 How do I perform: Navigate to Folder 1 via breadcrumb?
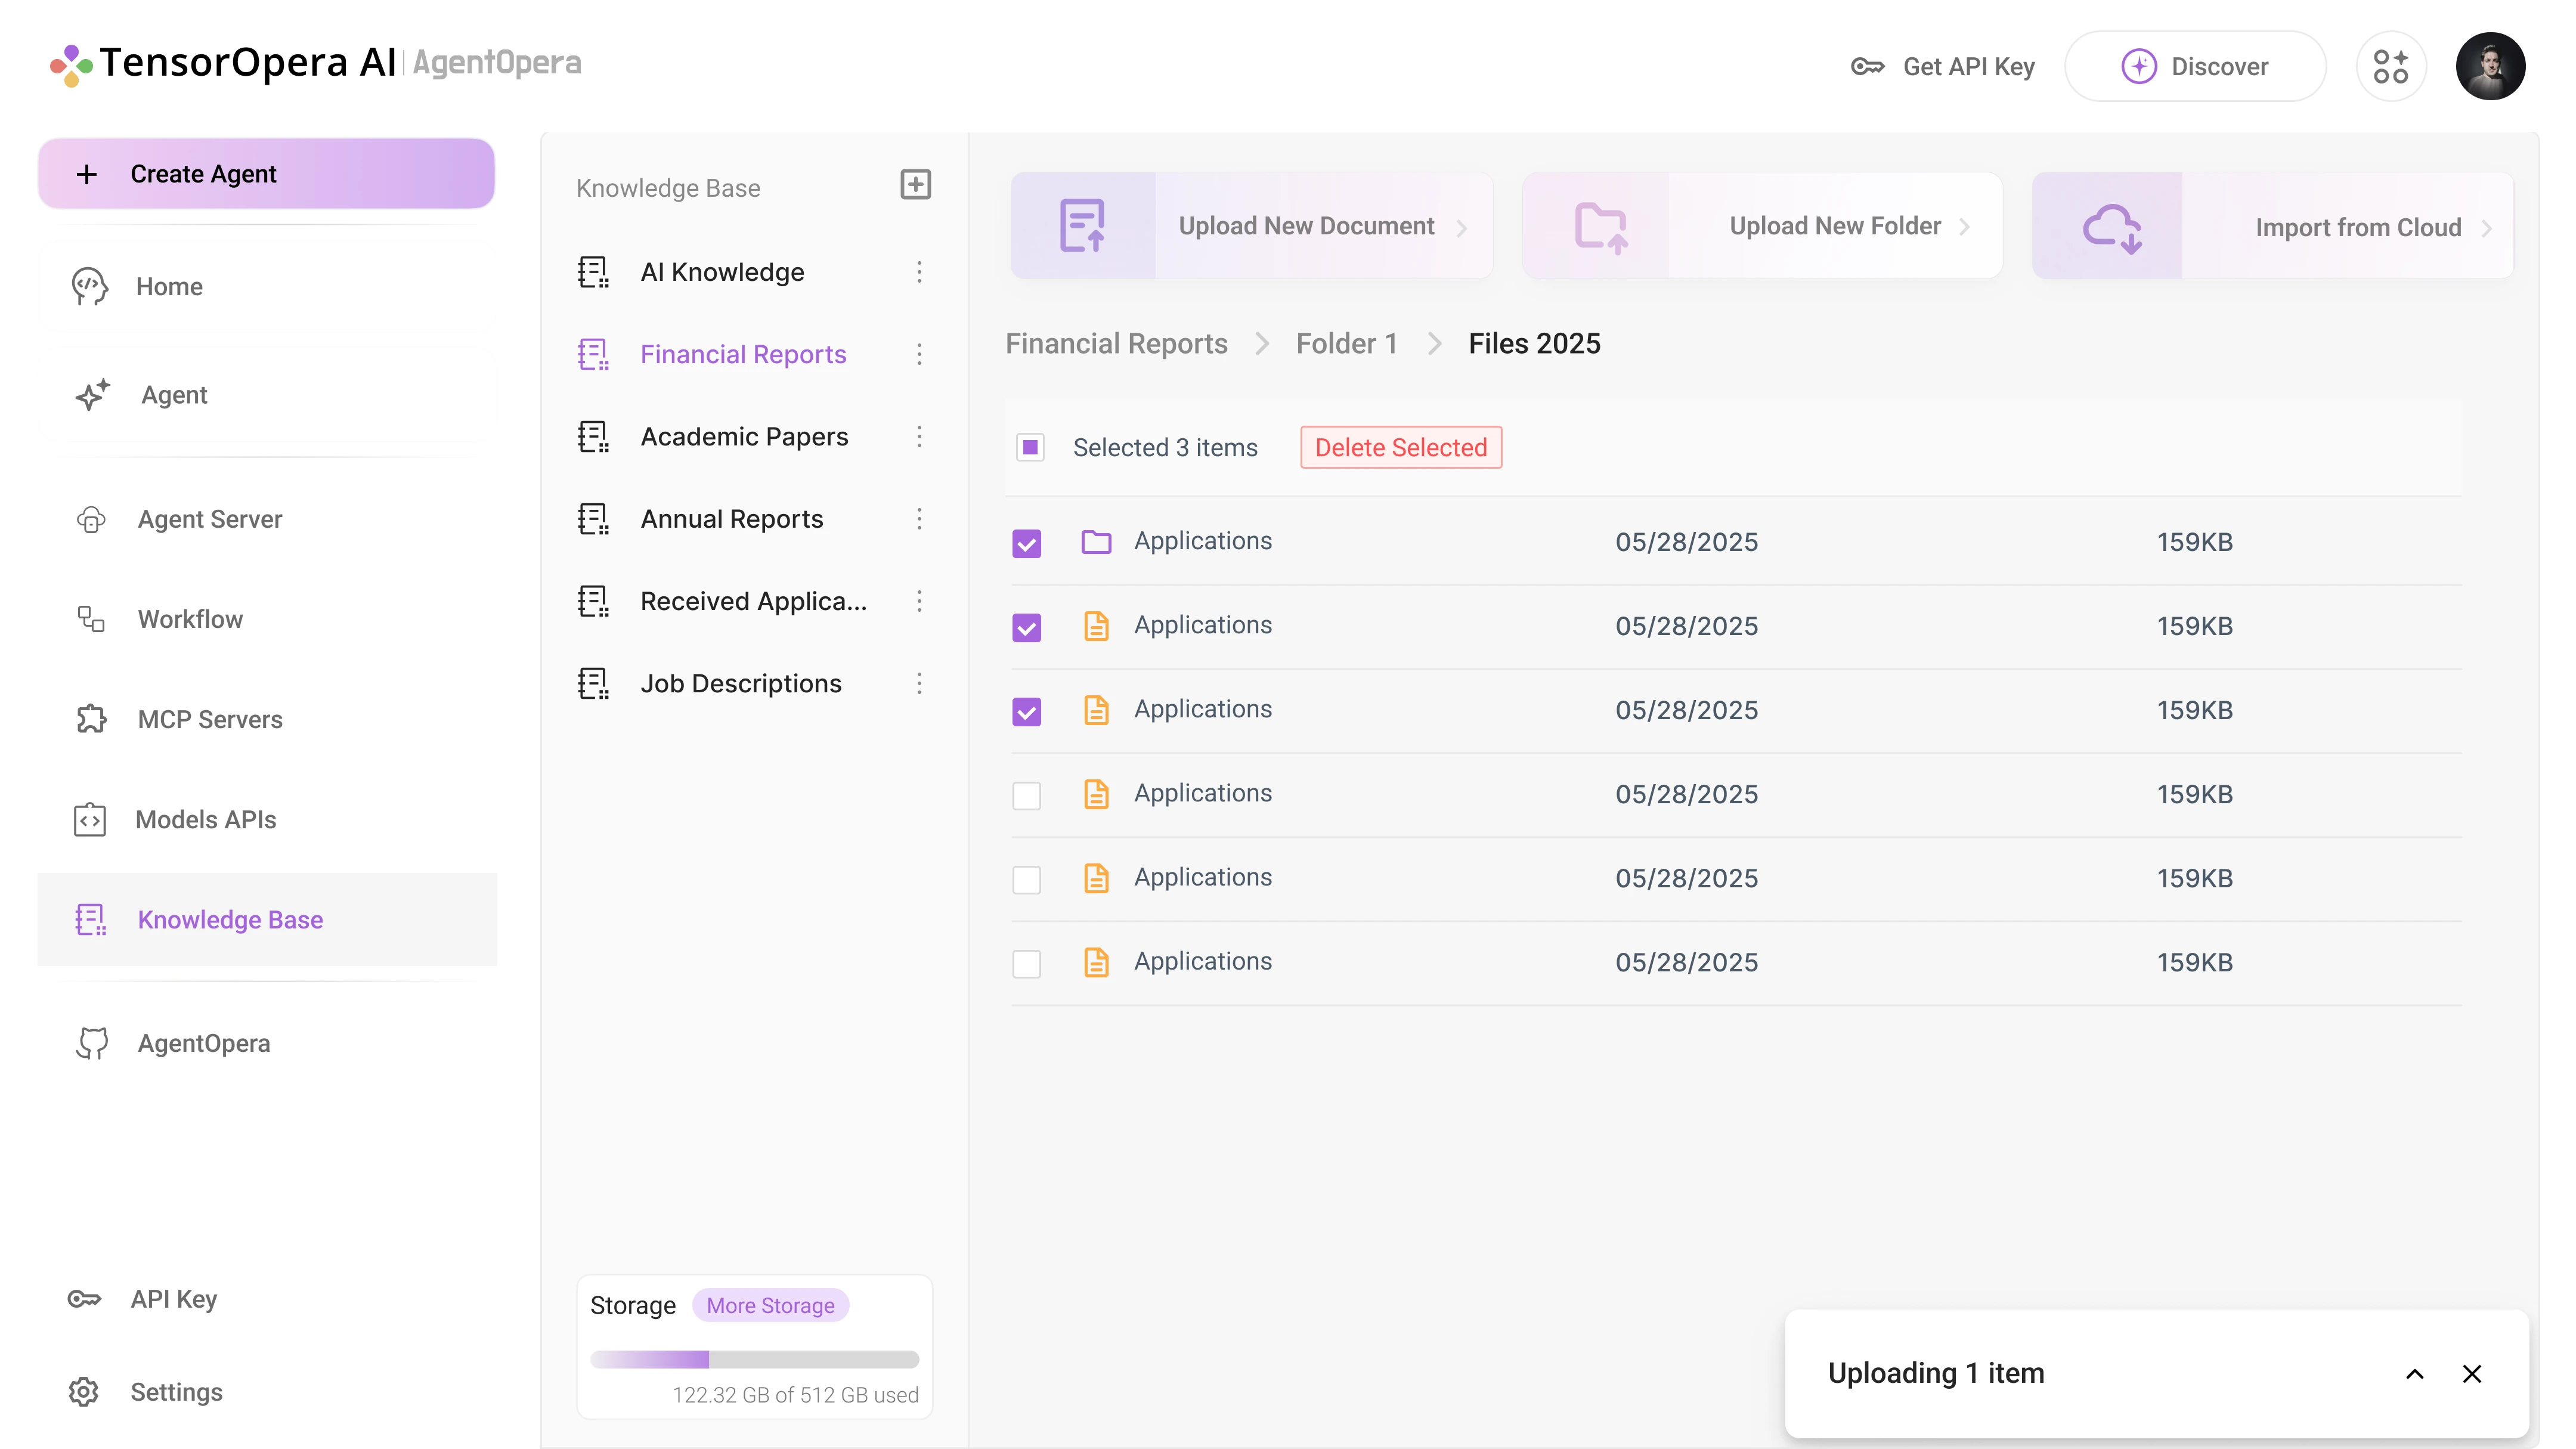(x=1346, y=343)
